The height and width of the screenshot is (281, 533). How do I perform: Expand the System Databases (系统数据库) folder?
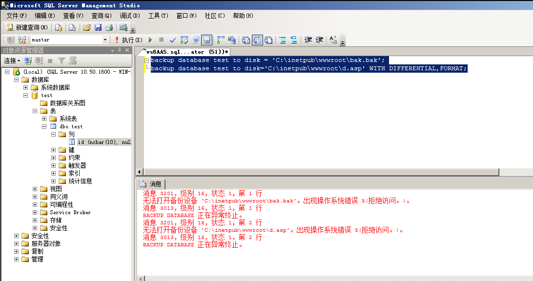pyautogui.click(x=25, y=87)
